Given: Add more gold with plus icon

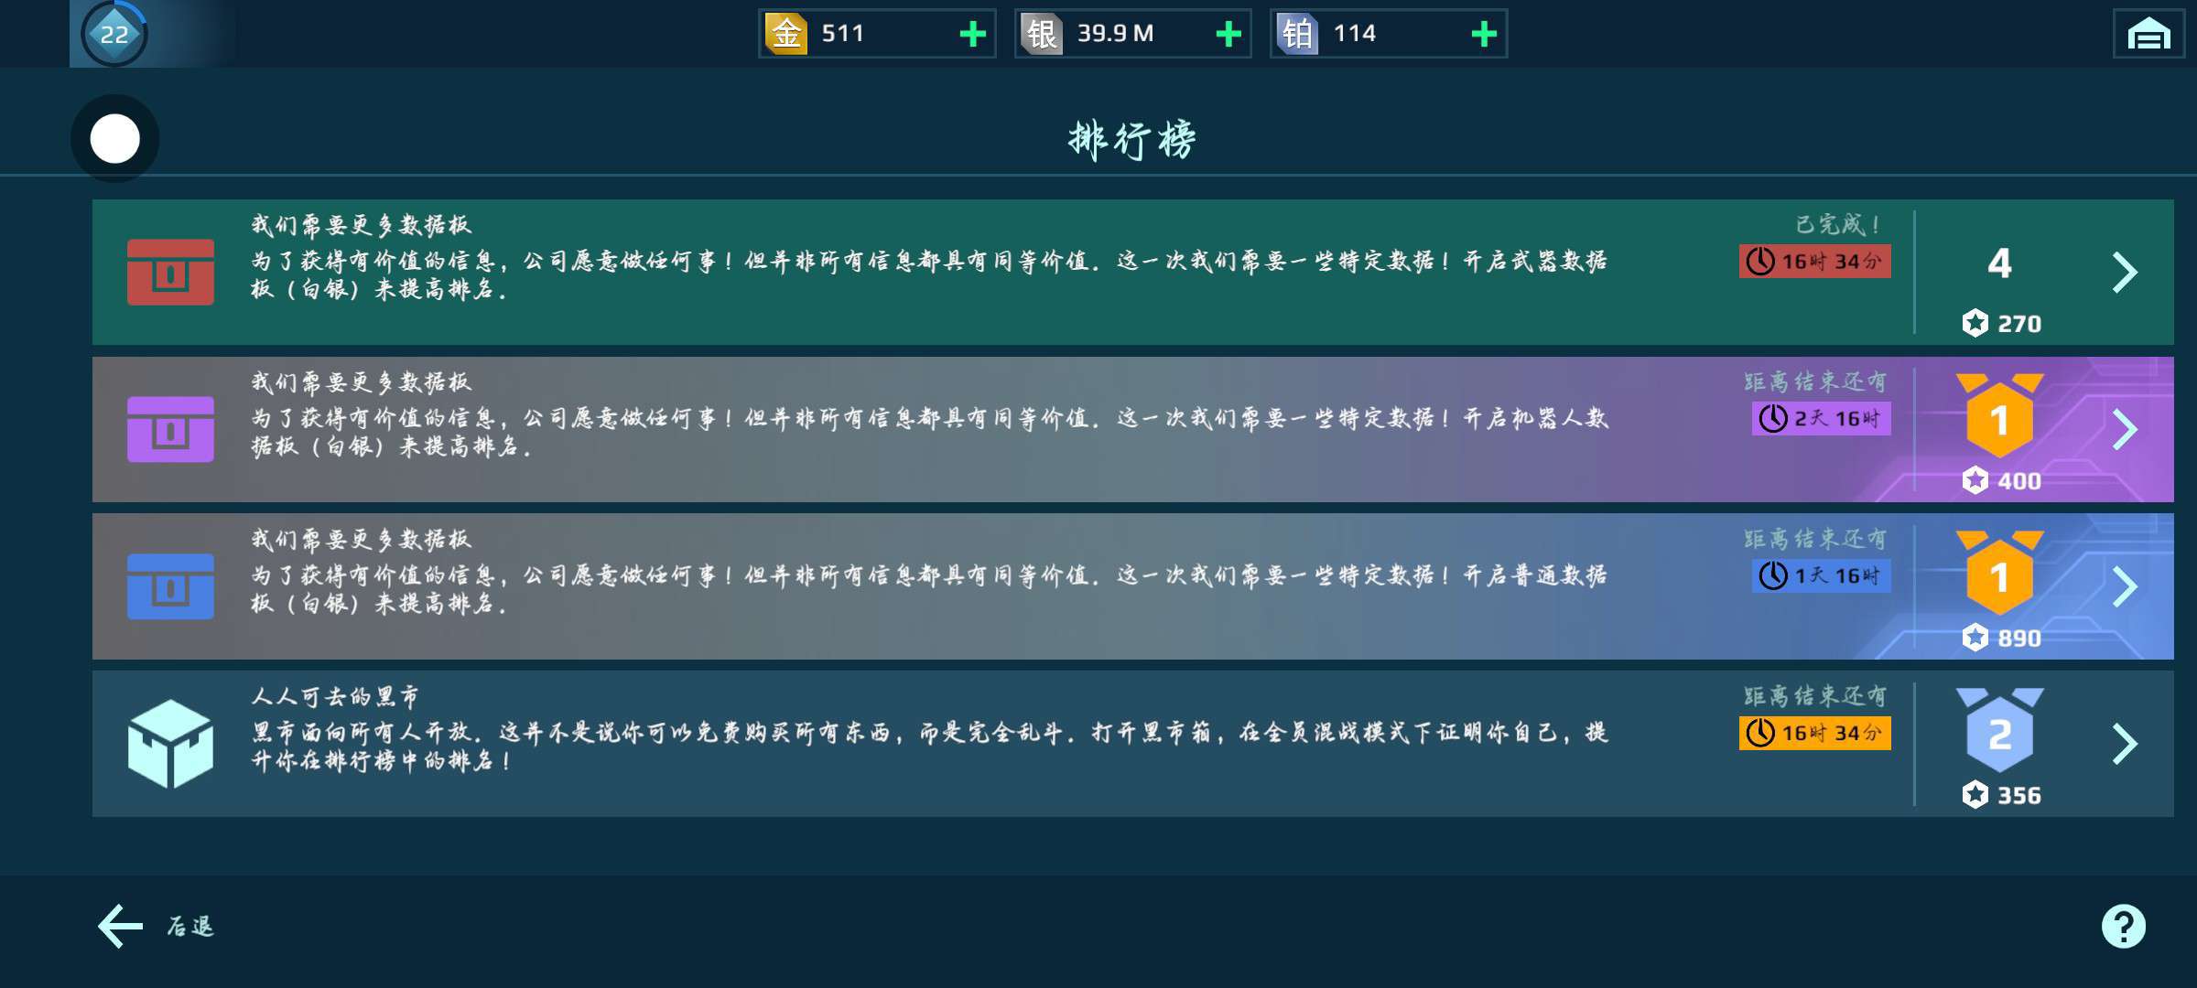Looking at the screenshot, I should coord(972,35).
